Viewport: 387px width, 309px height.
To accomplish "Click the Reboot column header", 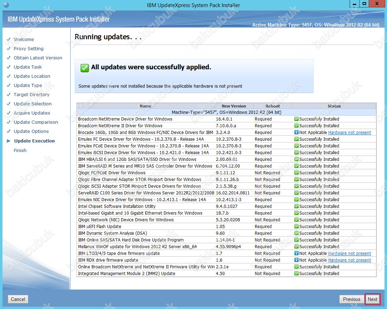I will click(x=273, y=106).
